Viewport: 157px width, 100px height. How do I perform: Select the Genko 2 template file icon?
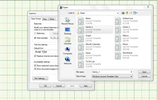click(x=118, y=29)
